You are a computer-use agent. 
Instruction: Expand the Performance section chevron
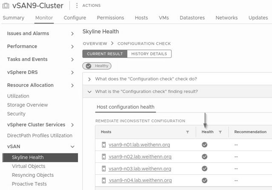(x=72, y=46)
